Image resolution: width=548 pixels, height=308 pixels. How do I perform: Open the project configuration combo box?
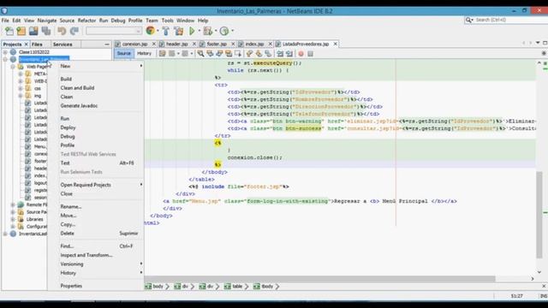pos(114,31)
